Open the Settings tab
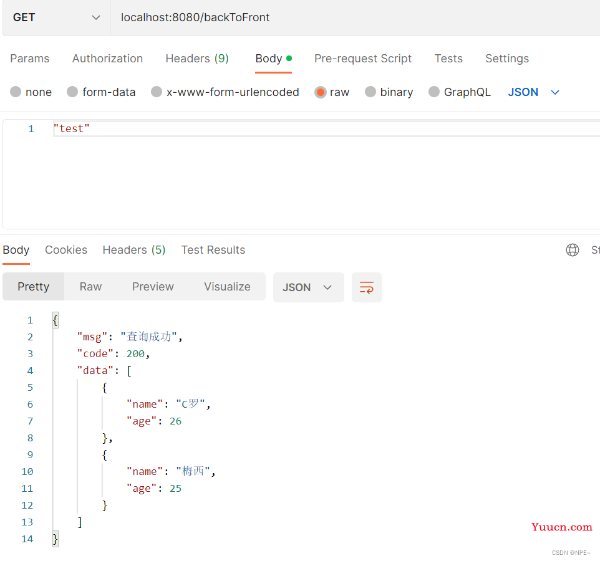 (507, 59)
